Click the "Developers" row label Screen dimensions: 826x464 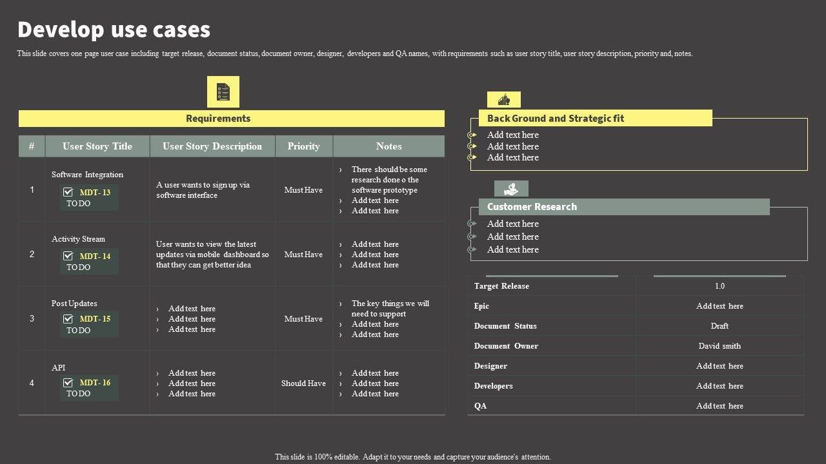494,386
